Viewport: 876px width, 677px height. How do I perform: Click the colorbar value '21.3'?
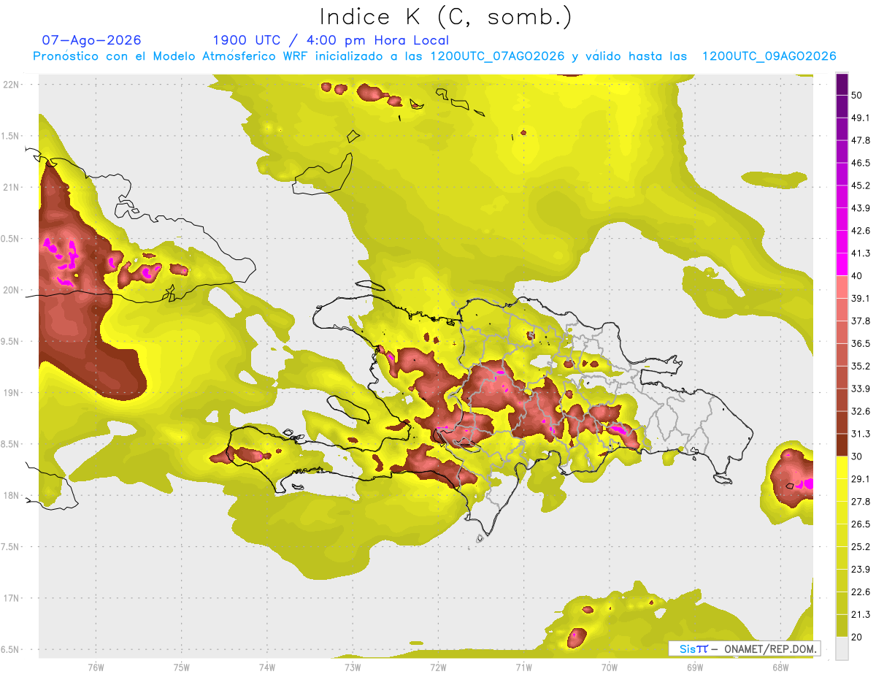coord(861,614)
